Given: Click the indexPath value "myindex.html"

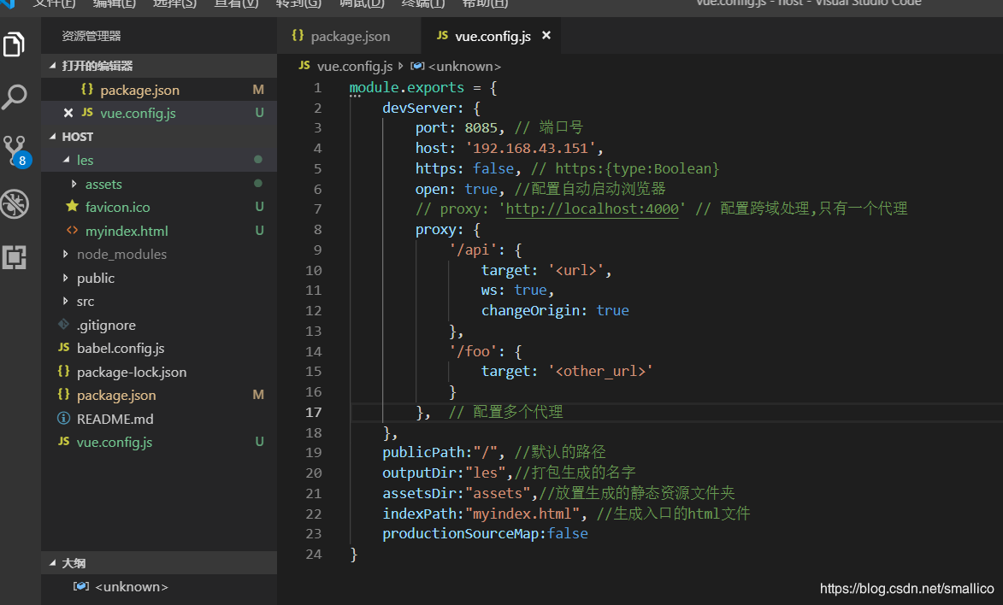Looking at the screenshot, I should (x=522, y=514).
